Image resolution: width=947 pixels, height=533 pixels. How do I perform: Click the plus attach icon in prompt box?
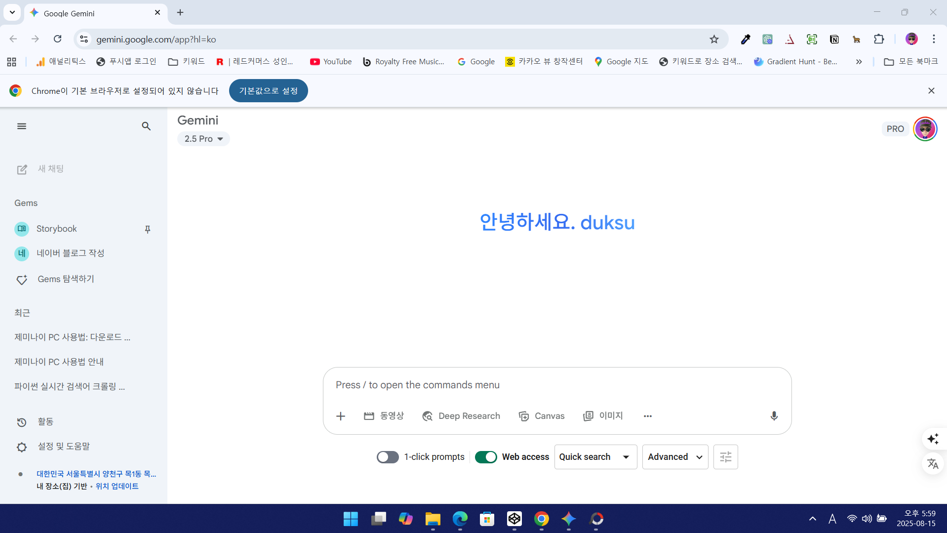[x=341, y=416]
